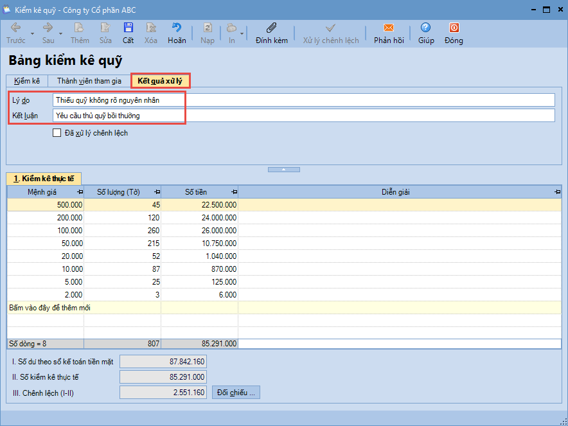Click the Kết luận text field
This screenshot has height=426, width=568.
click(x=303, y=116)
